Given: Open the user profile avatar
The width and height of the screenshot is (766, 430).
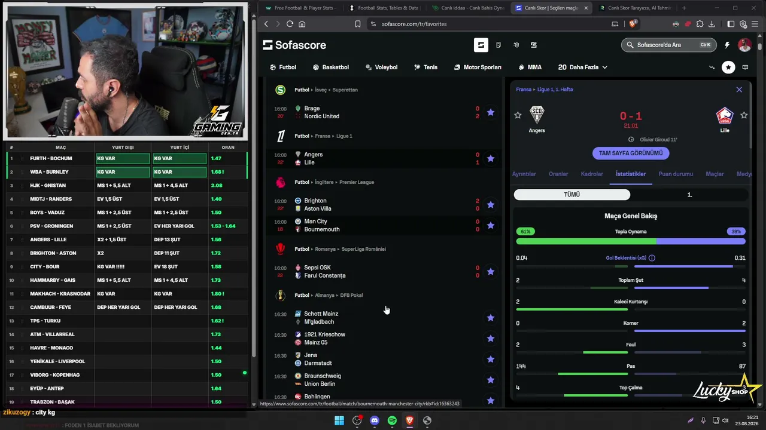Looking at the screenshot, I should (744, 45).
